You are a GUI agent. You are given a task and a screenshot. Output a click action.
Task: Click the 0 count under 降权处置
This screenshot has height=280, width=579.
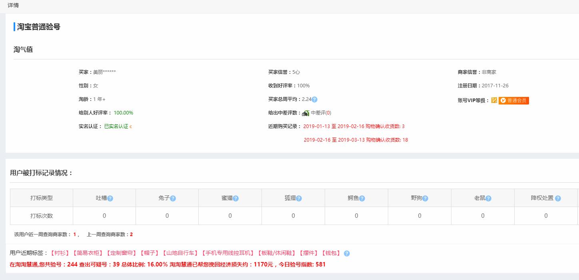tap(546, 216)
